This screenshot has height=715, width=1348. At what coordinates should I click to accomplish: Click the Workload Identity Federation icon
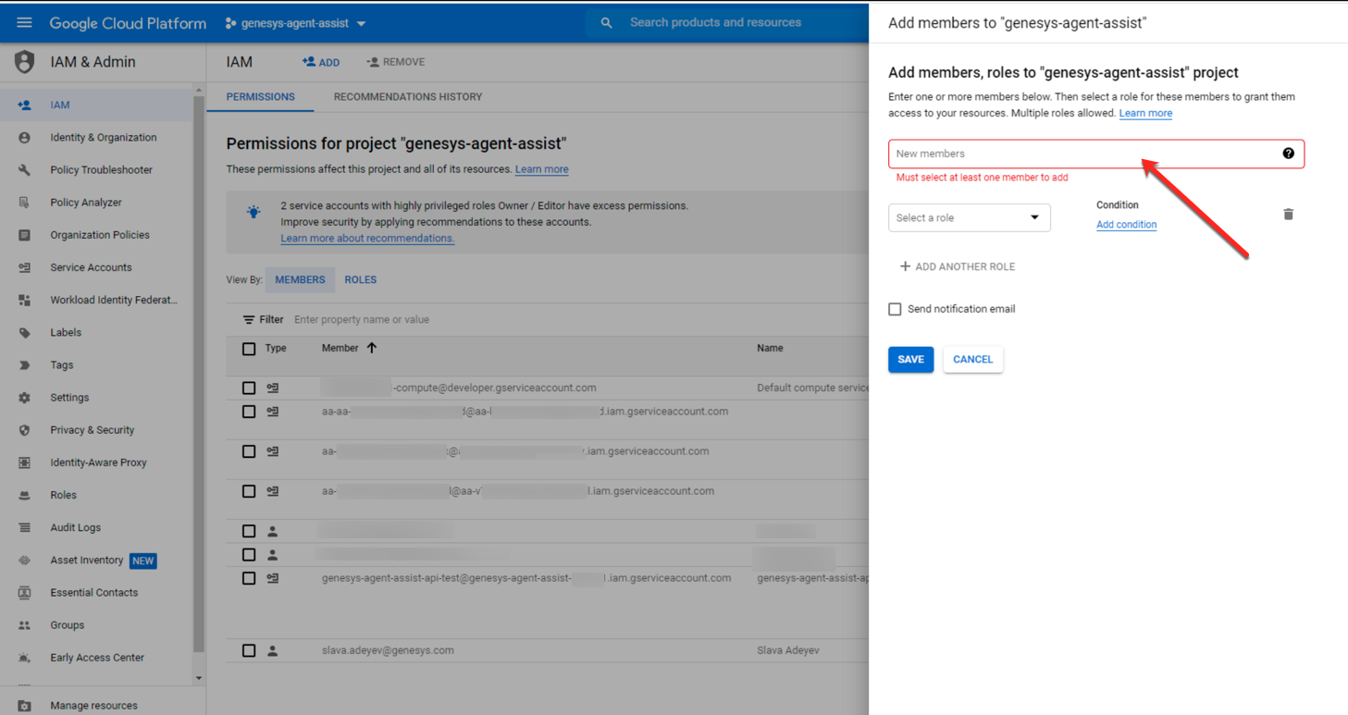(x=24, y=300)
